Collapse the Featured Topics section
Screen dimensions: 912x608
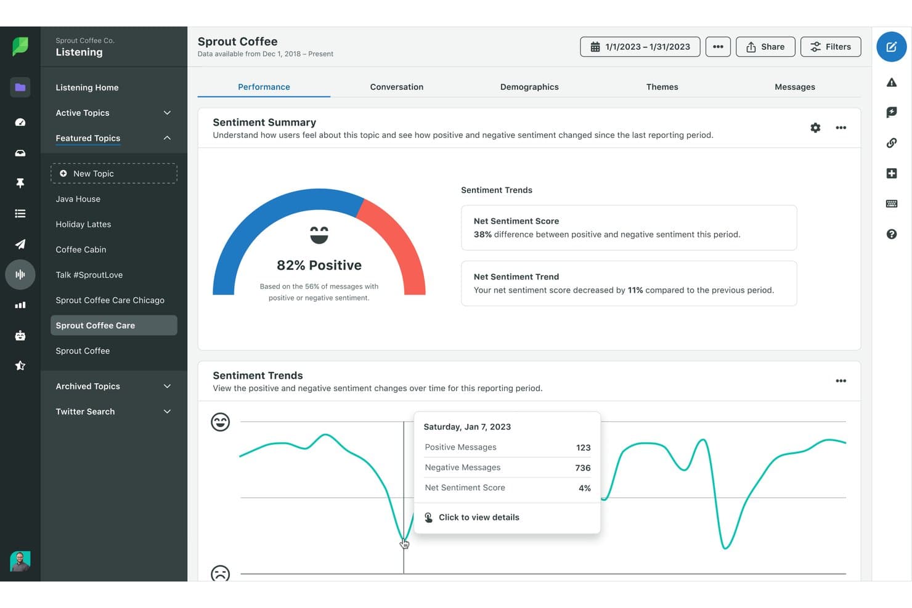click(x=113, y=138)
